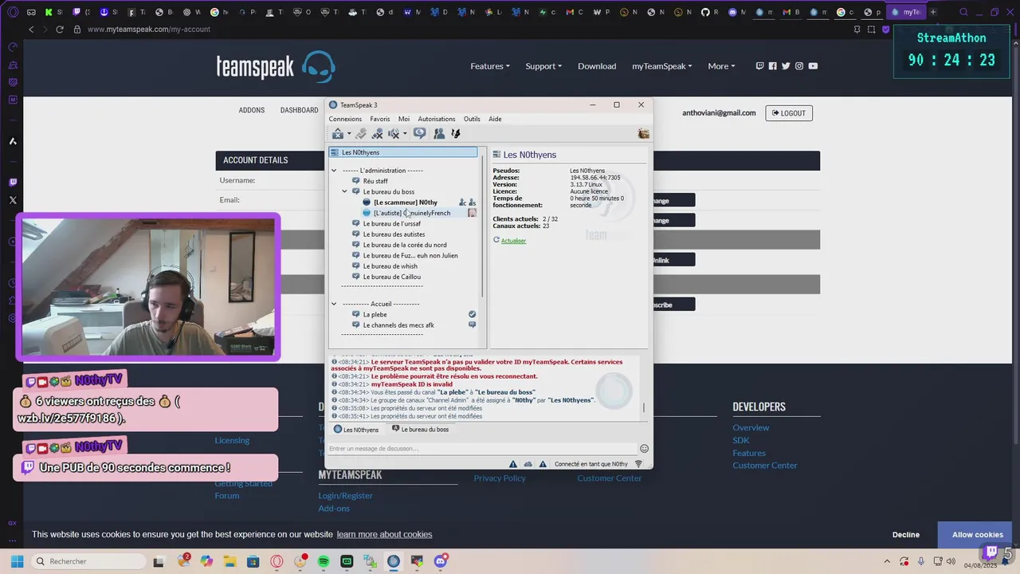The width and height of the screenshot is (1020, 574).
Task: Select user [Le scammeur] N0thy
Action: 406,202
